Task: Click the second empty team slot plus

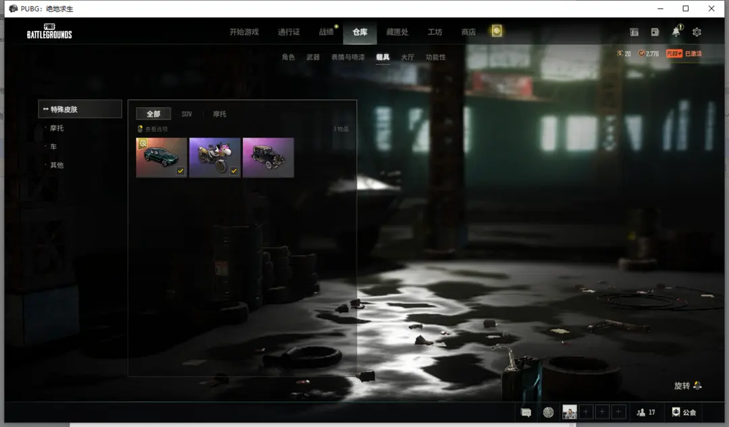Action: [x=602, y=411]
